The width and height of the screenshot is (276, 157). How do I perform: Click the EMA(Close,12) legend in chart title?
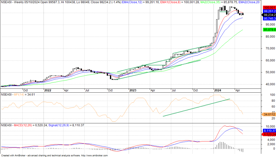(136, 2)
